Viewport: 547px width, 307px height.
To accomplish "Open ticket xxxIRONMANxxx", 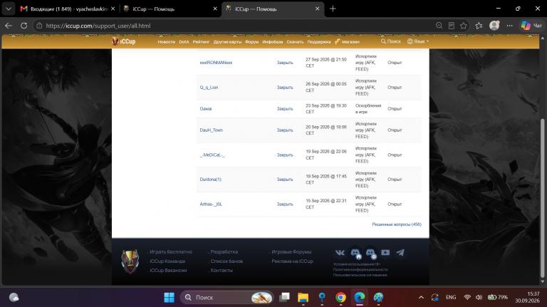I will click(x=216, y=63).
